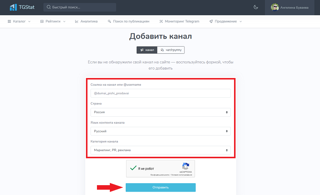Click the Каталог grid icon
The image size is (320, 195).
(9, 22)
